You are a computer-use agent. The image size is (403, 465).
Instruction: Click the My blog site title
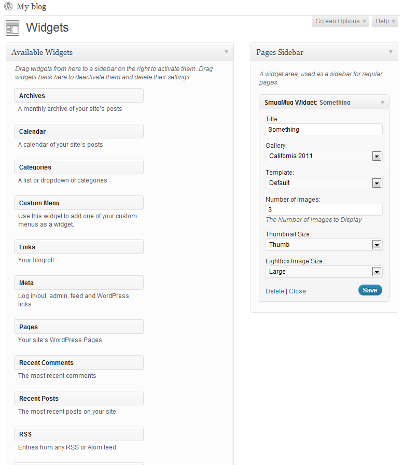click(32, 7)
